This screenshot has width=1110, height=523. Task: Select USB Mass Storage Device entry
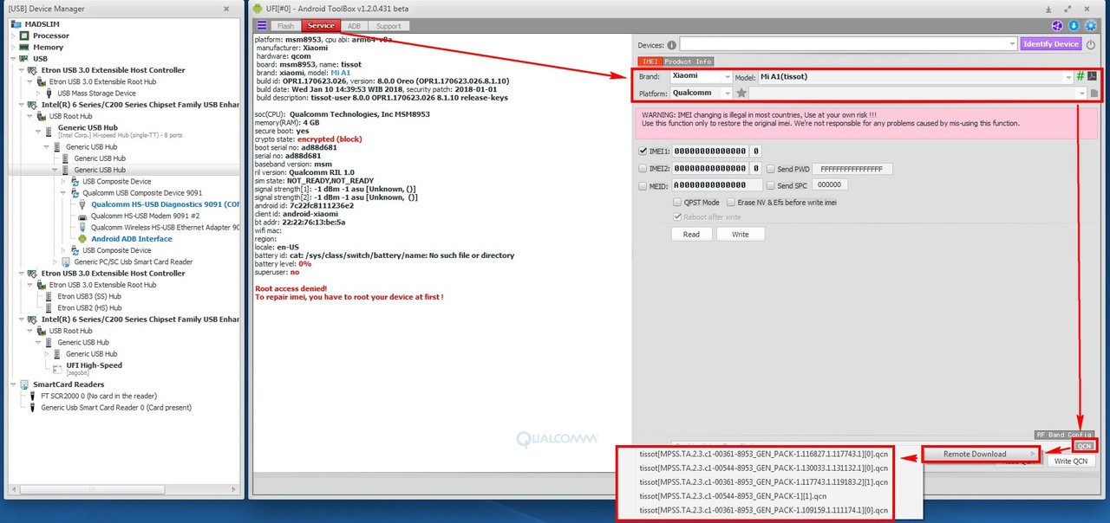[x=97, y=94]
